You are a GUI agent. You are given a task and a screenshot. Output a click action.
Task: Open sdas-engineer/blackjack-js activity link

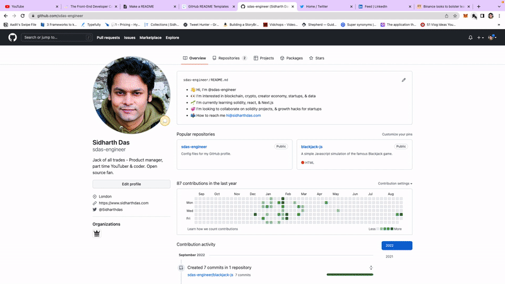coord(210,275)
